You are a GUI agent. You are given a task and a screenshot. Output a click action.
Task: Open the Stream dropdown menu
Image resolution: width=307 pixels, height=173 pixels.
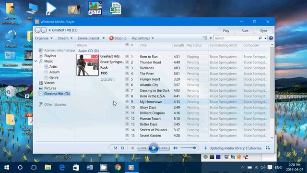(65, 38)
